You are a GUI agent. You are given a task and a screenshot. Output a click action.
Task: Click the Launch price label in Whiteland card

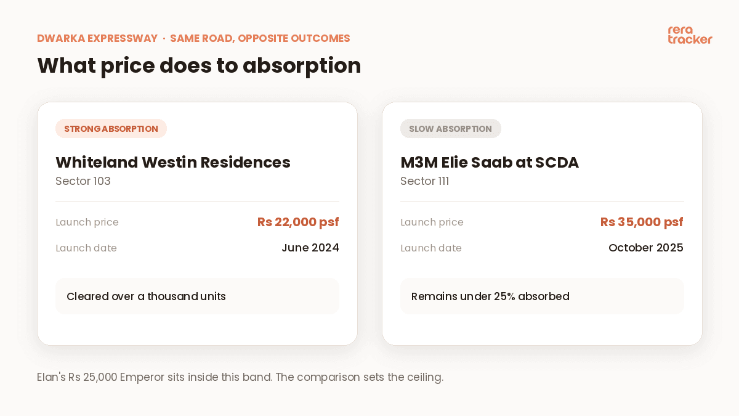tap(87, 222)
